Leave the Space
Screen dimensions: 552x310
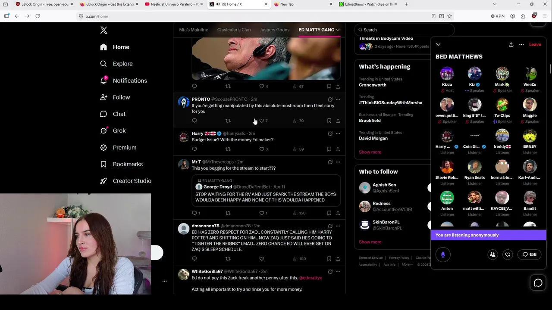535,44
